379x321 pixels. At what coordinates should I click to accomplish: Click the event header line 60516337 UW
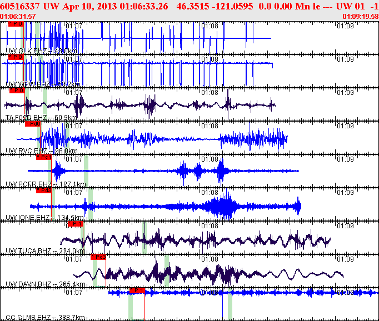click(x=189, y=6)
